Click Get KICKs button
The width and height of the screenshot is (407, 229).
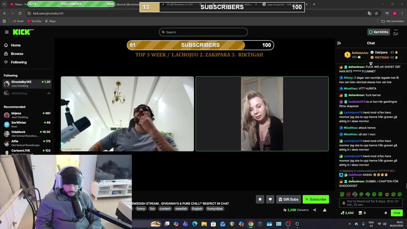coord(378,32)
